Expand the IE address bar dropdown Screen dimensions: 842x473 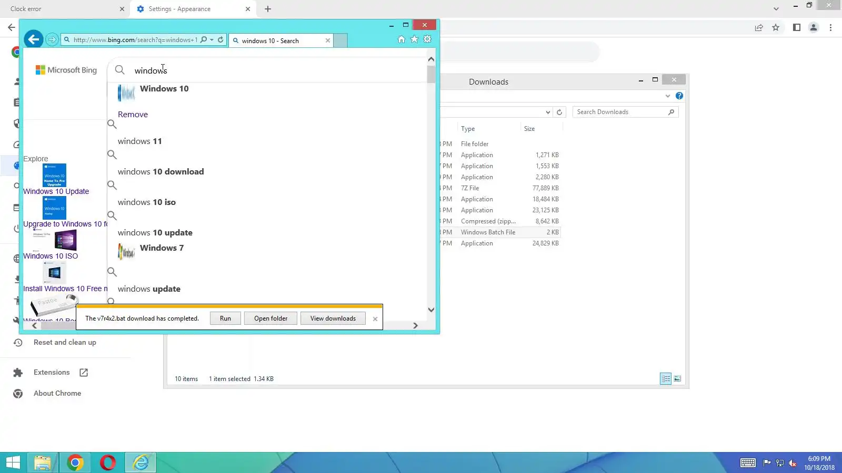[212, 40]
